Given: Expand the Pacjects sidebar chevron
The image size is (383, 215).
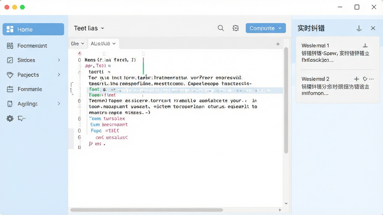Looking at the screenshot, I should click(x=59, y=75).
